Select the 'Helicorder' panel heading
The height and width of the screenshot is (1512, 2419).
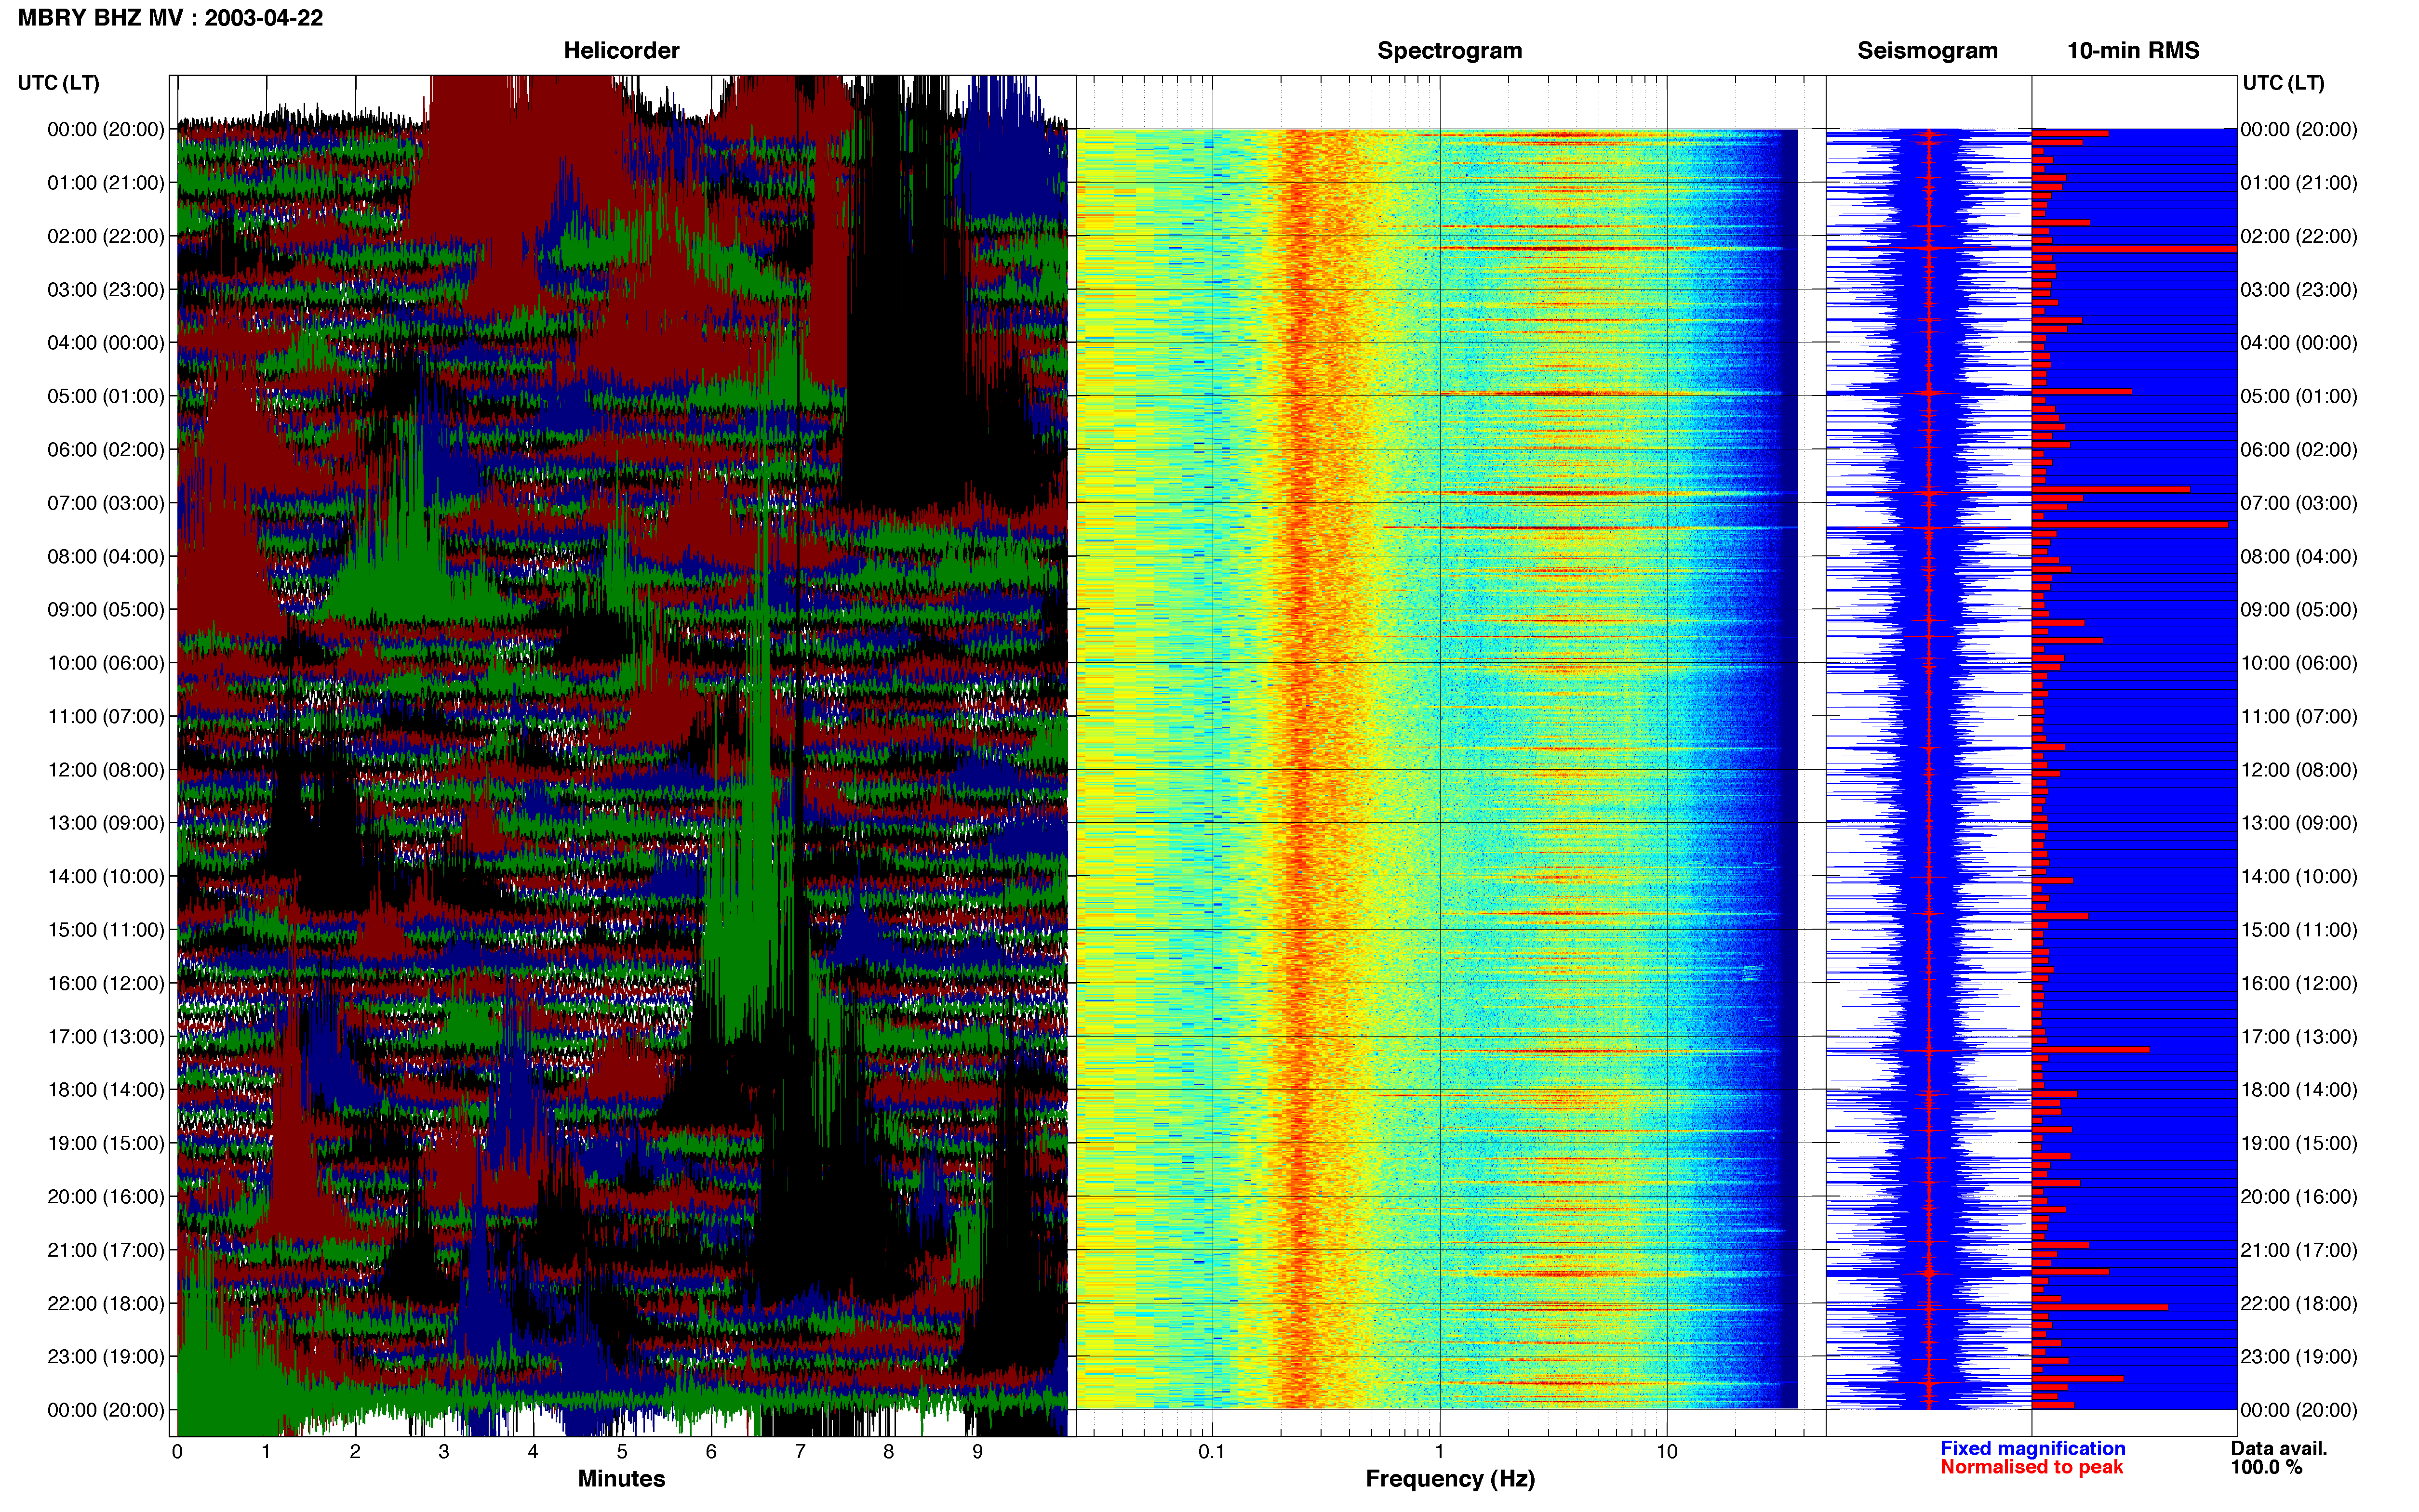tap(621, 50)
